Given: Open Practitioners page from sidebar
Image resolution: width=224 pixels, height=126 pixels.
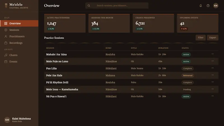Looking at the screenshot, I should (19, 36).
